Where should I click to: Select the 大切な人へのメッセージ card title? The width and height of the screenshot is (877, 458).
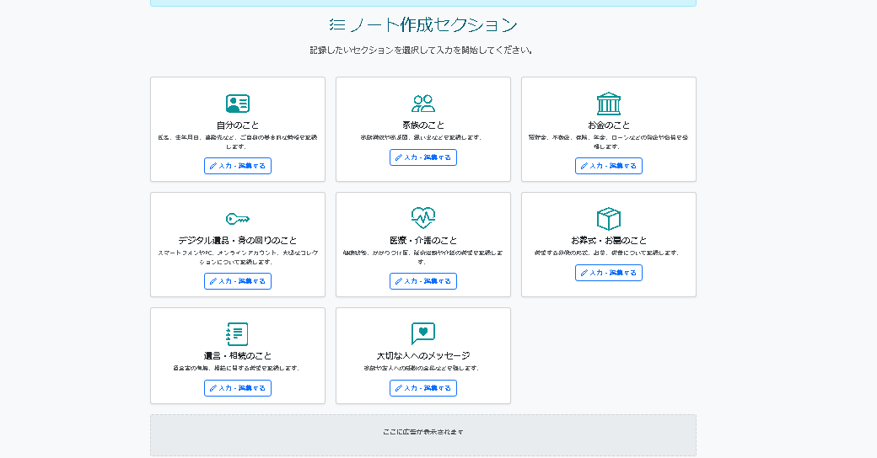pos(423,356)
